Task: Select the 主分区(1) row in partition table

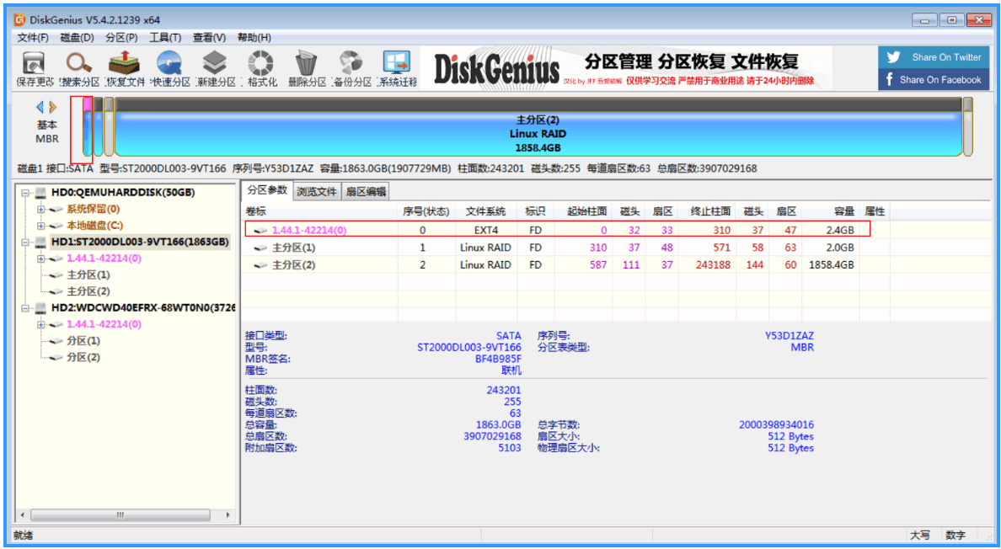Action: pos(557,248)
